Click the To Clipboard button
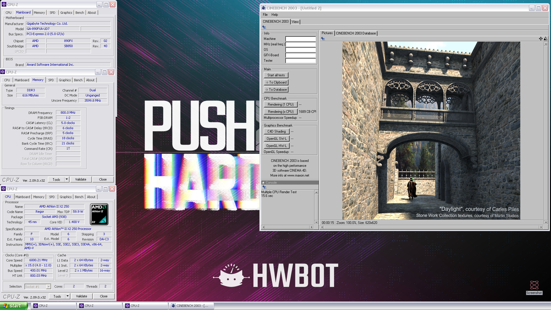551x310 pixels. click(x=276, y=82)
